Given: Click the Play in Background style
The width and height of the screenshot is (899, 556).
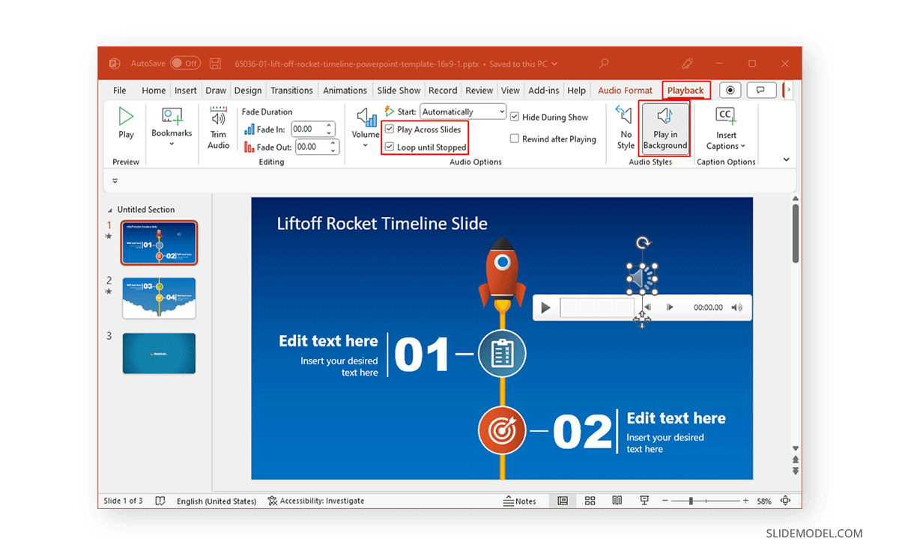Looking at the screenshot, I should point(665,127).
